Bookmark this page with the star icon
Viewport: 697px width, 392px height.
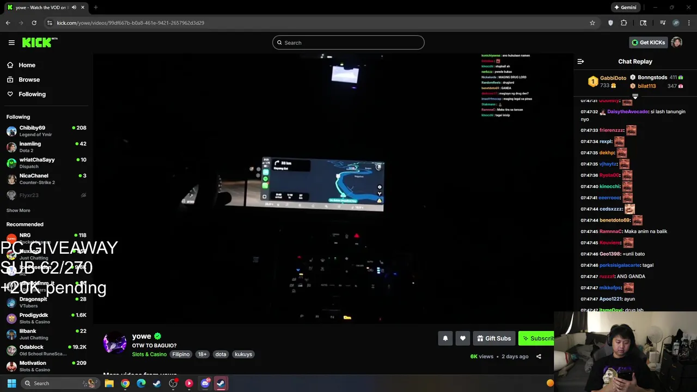[x=592, y=23]
